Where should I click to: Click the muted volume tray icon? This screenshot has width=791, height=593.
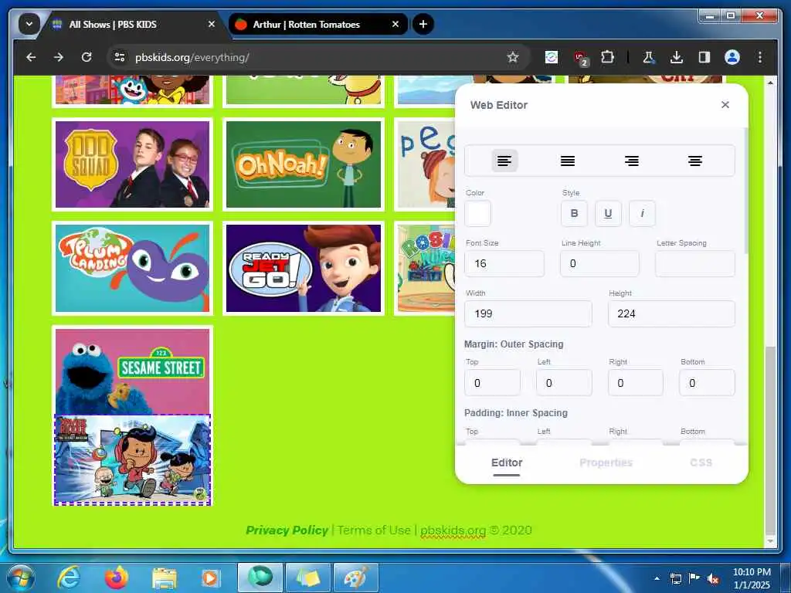coord(713,578)
